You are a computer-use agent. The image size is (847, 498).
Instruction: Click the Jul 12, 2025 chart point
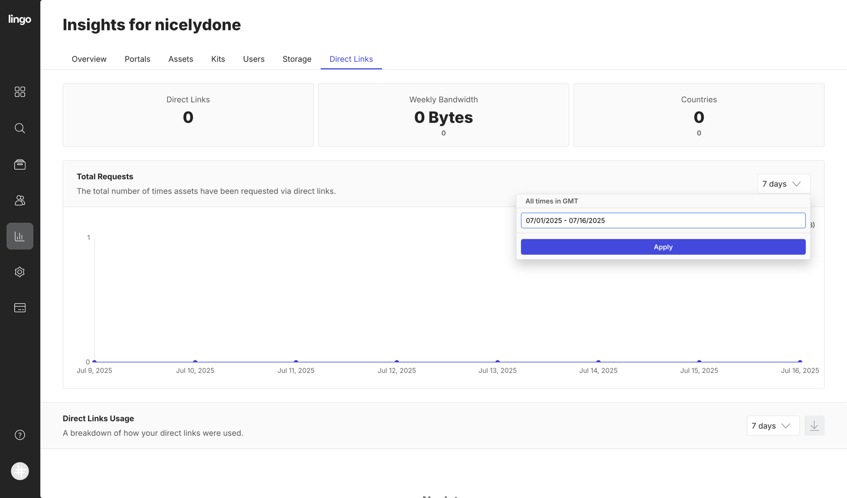(397, 362)
